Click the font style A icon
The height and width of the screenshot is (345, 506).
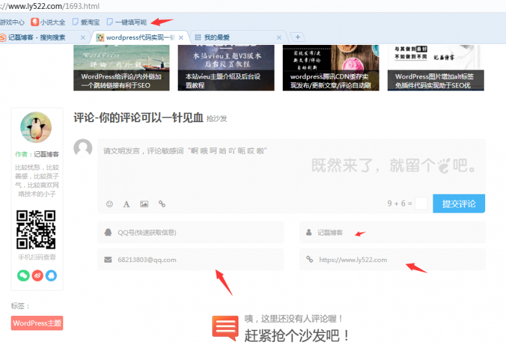tap(126, 204)
